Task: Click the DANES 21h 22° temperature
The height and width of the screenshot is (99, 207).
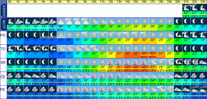Action: [x=186, y=13]
